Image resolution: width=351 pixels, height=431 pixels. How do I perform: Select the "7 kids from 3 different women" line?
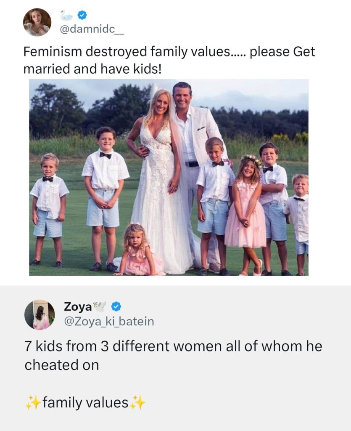point(173,346)
